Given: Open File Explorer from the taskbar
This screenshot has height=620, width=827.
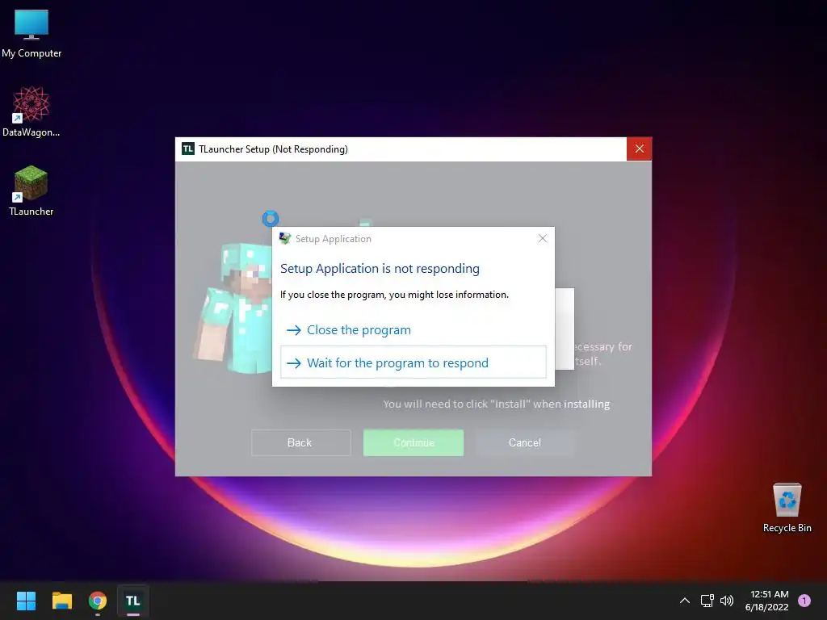Looking at the screenshot, I should pyautogui.click(x=61, y=601).
